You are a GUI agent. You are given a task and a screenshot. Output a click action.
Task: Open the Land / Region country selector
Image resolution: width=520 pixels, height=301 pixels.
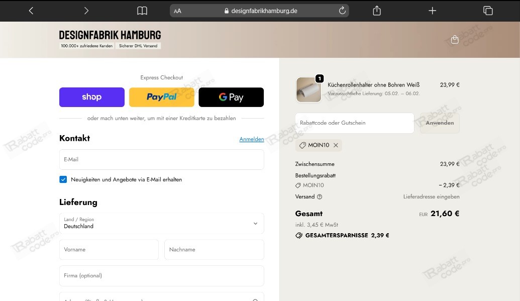pyautogui.click(x=161, y=223)
